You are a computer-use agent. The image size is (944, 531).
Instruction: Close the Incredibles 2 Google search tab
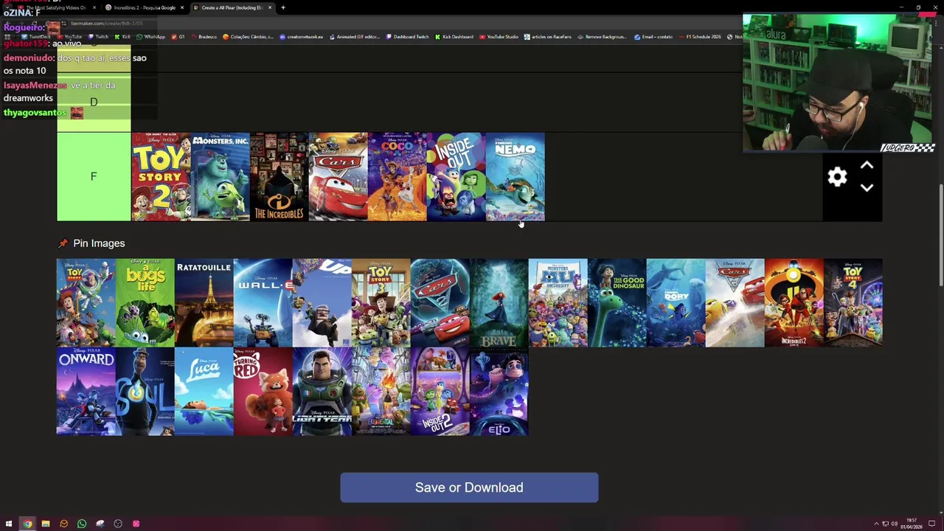click(x=182, y=7)
